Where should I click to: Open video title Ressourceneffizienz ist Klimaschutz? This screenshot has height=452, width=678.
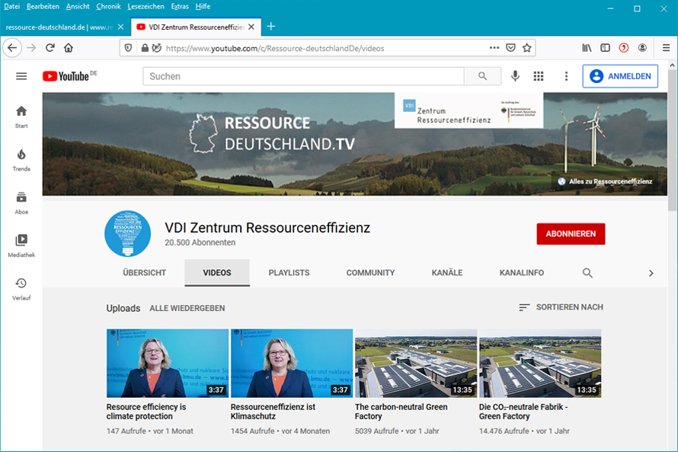point(273,412)
